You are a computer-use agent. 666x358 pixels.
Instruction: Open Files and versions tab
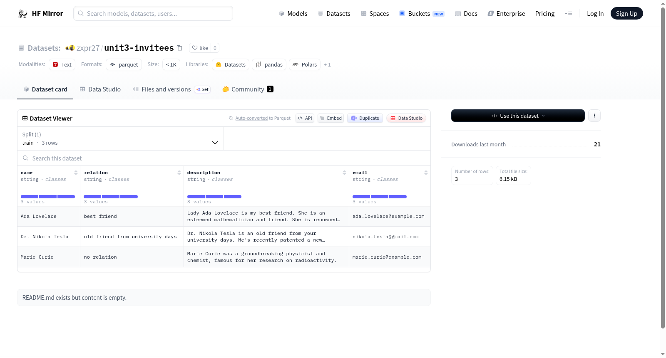click(171, 89)
